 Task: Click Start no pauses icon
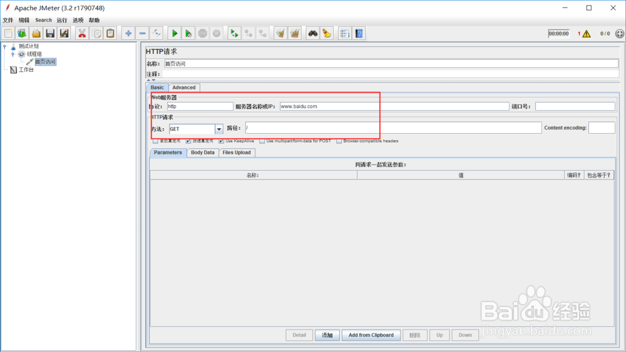point(188,34)
